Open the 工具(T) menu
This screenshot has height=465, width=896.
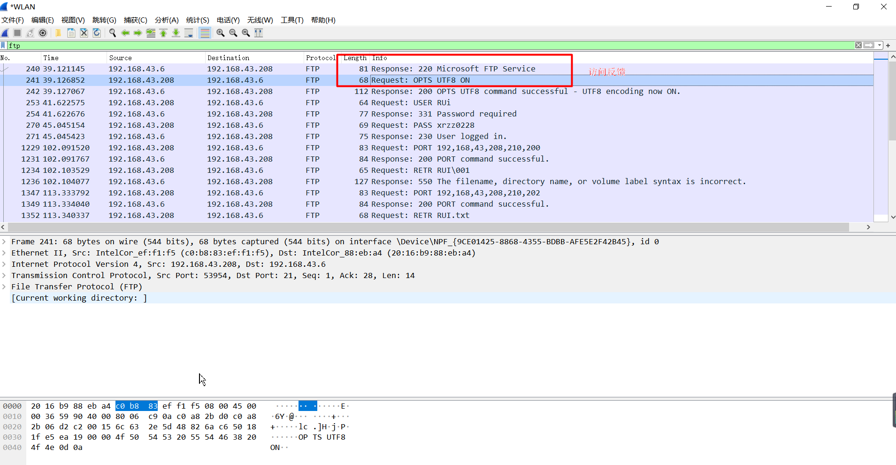292,20
